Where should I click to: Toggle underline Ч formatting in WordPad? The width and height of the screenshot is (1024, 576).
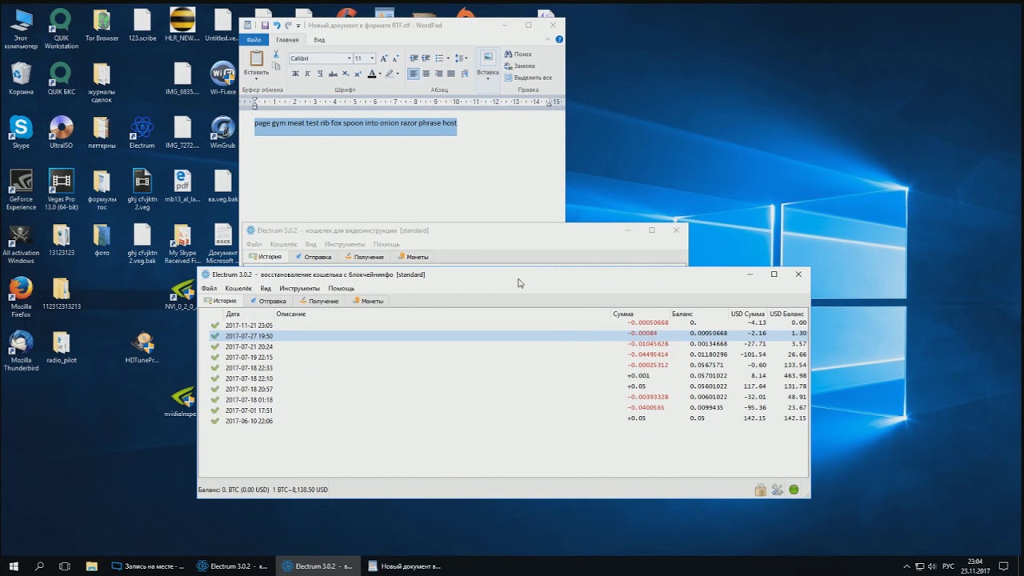click(x=321, y=74)
